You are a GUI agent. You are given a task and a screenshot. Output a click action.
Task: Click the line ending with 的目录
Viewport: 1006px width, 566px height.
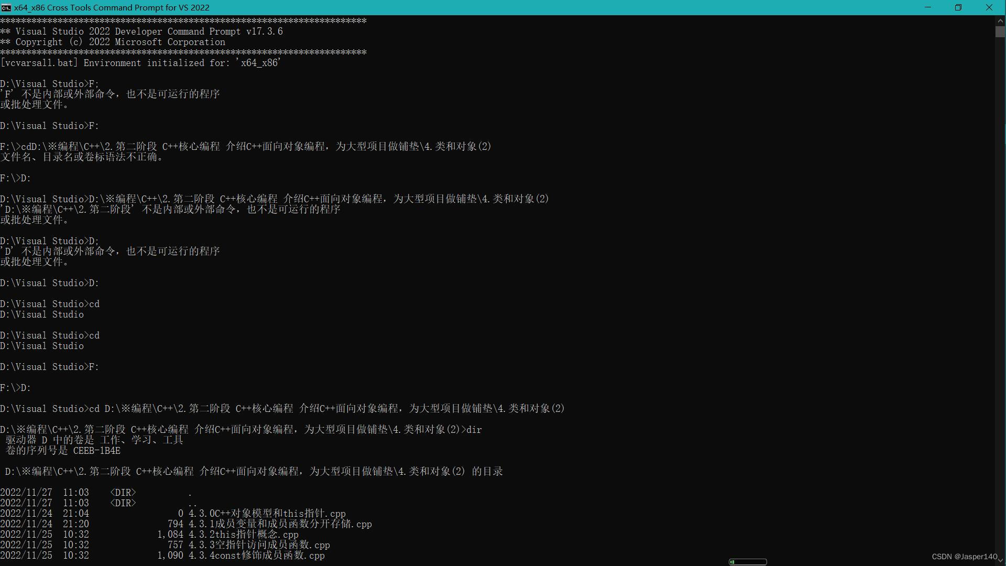[254, 472]
